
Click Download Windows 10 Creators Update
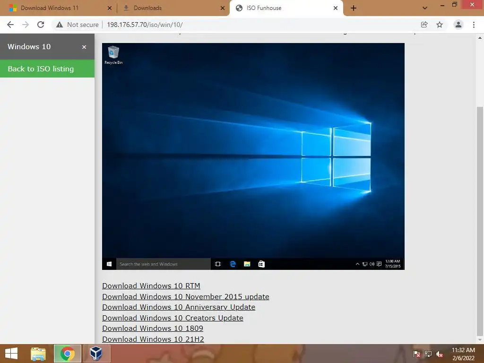pos(173,318)
